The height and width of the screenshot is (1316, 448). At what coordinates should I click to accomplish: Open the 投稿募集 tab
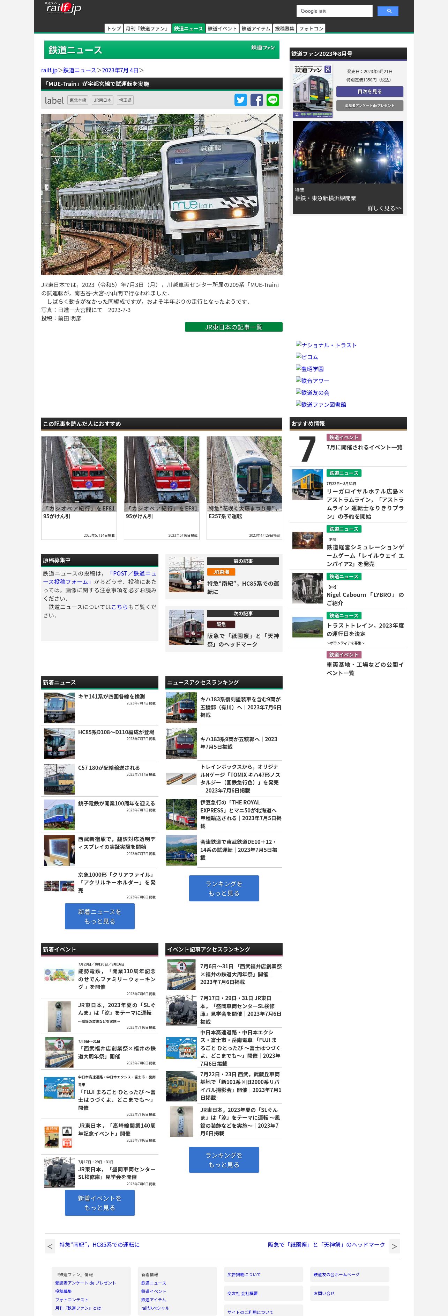tap(285, 29)
